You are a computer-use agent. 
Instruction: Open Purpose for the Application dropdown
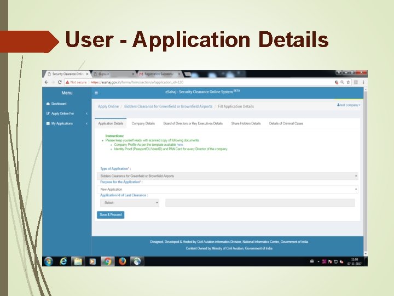(228, 189)
